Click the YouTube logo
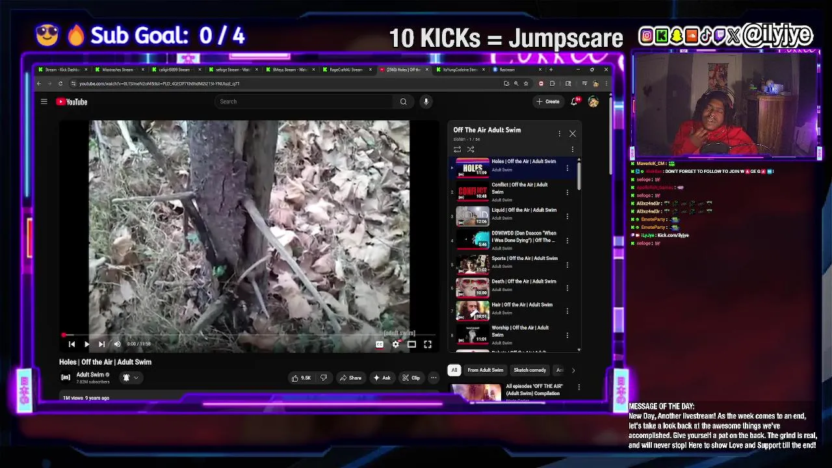The width and height of the screenshot is (832, 468). coord(71,101)
